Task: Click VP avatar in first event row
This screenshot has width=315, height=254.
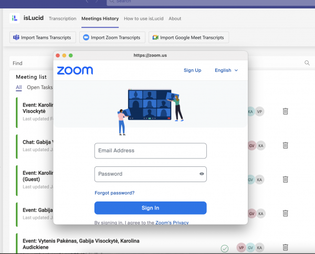Action: click(259, 112)
